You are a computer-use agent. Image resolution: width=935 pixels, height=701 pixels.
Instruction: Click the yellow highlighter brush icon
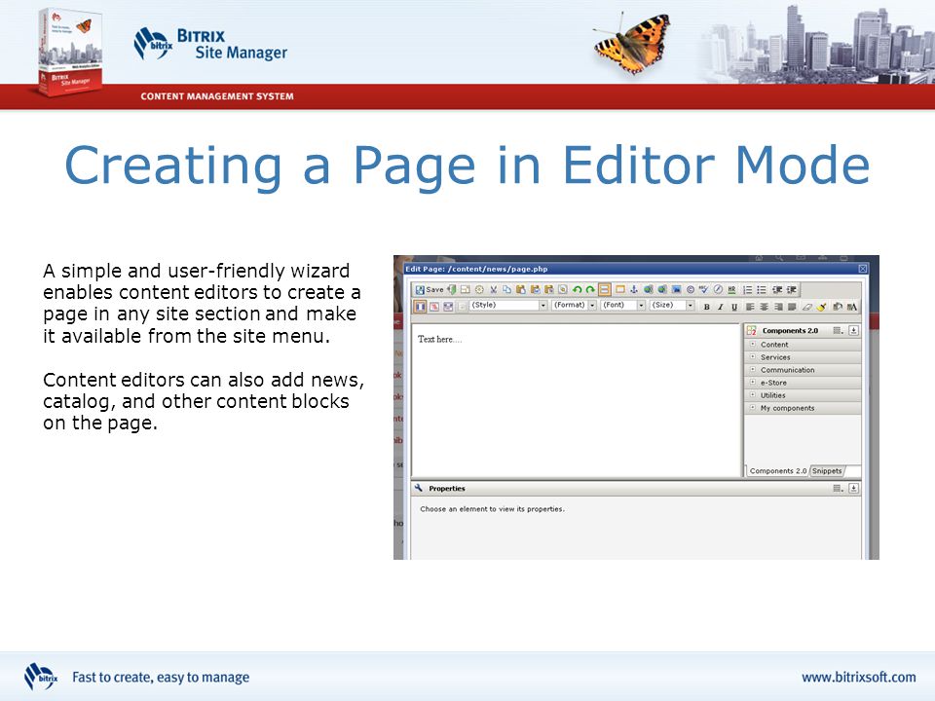(x=822, y=307)
